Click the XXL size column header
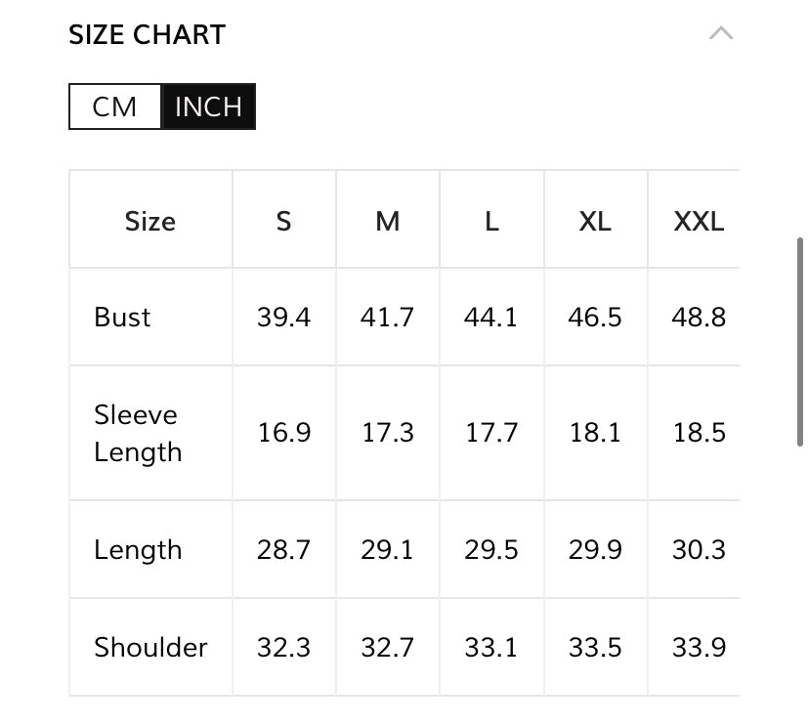The width and height of the screenshot is (808, 725). click(x=698, y=221)
